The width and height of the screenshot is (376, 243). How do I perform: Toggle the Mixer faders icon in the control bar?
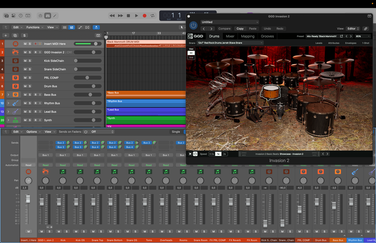coord(48,15)
